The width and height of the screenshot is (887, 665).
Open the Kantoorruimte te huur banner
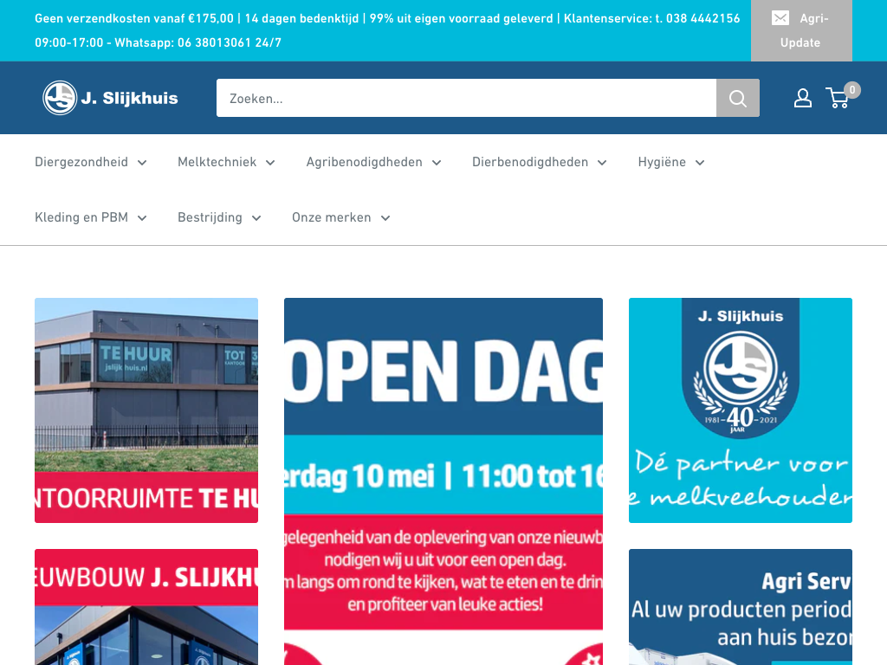(x=146, y=410)
